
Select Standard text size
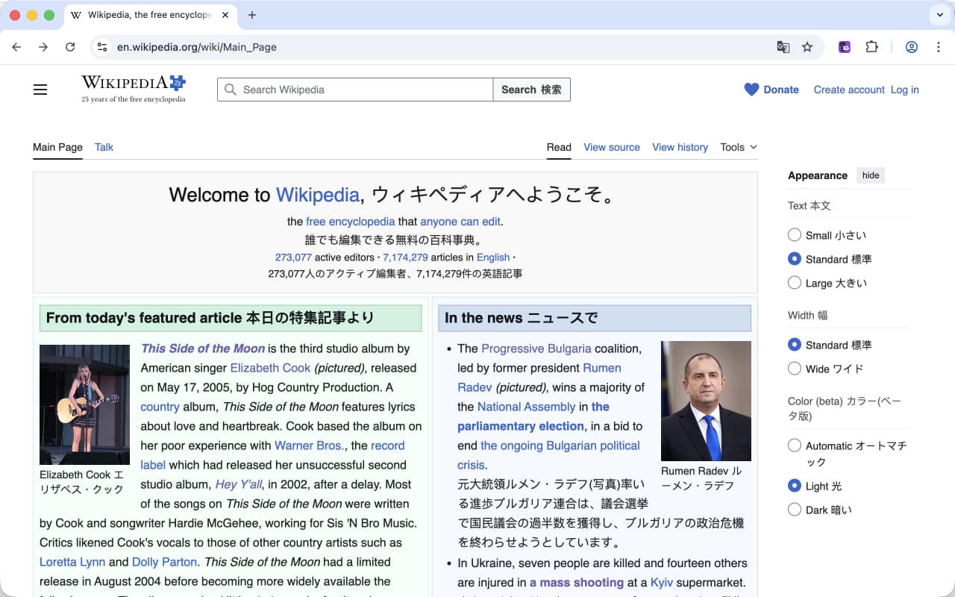point(795,259)
